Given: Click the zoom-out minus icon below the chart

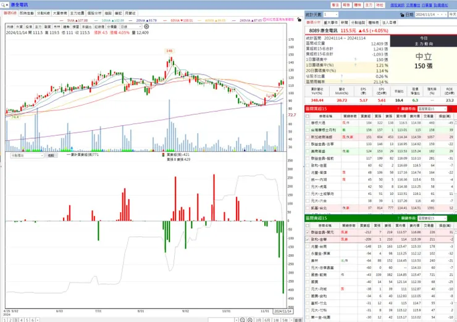Looking at the screenshot, I should point(242,320).
